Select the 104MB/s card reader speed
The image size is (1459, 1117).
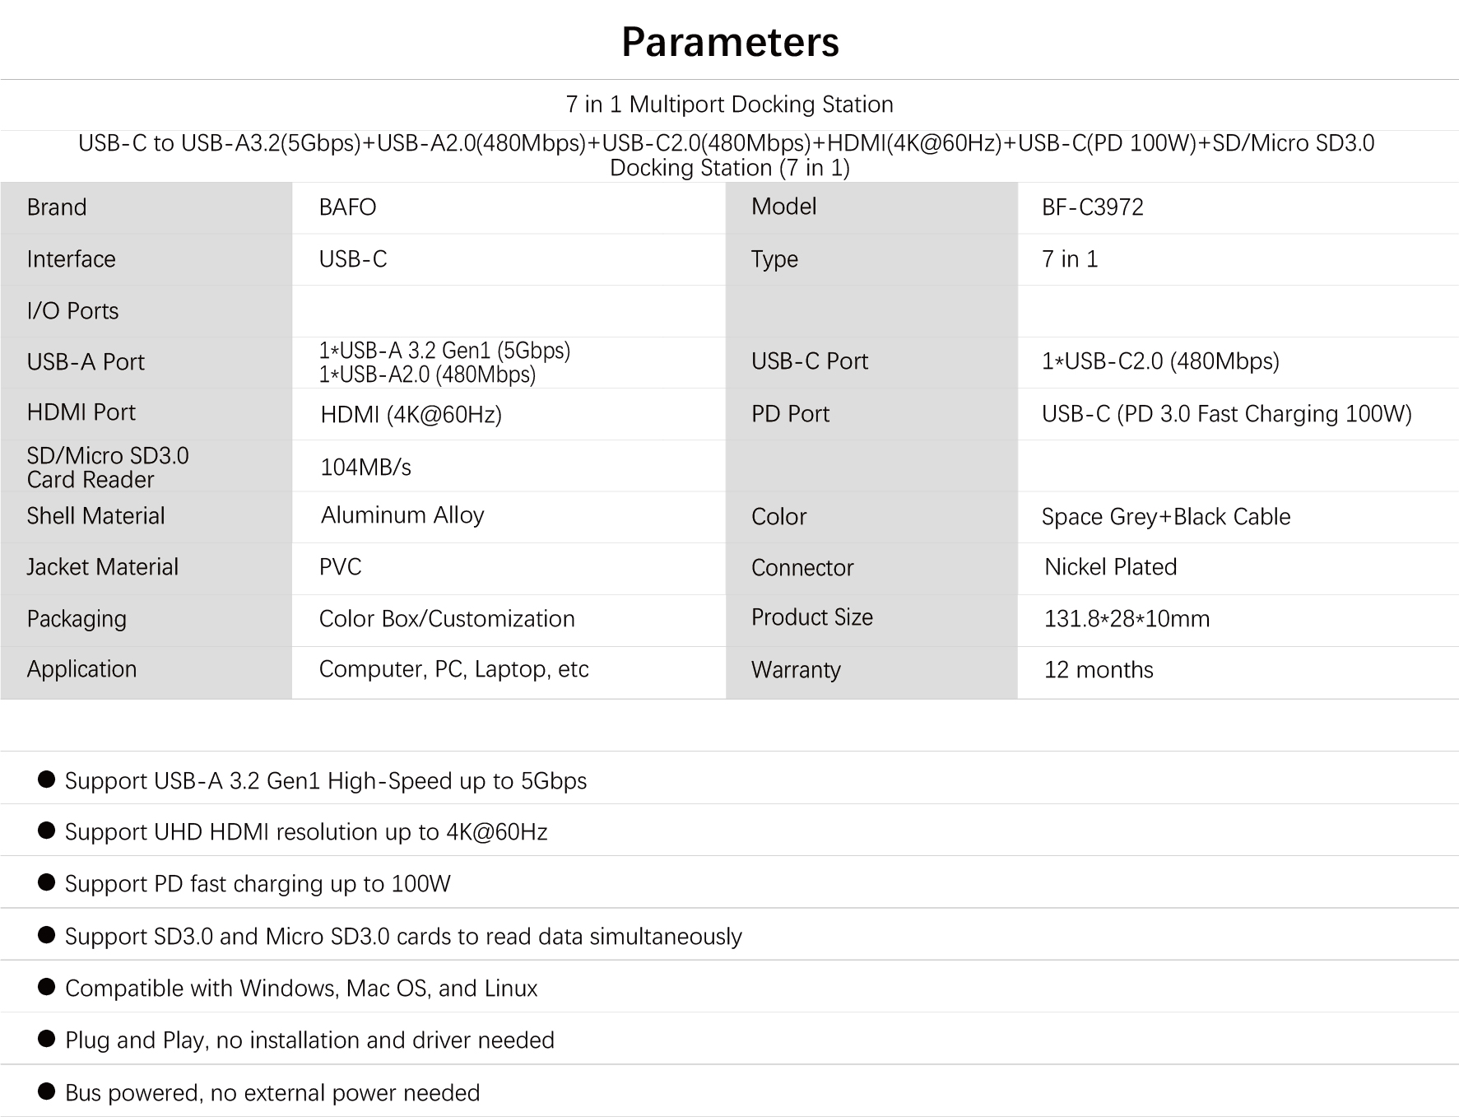click(x=365, y=467)
